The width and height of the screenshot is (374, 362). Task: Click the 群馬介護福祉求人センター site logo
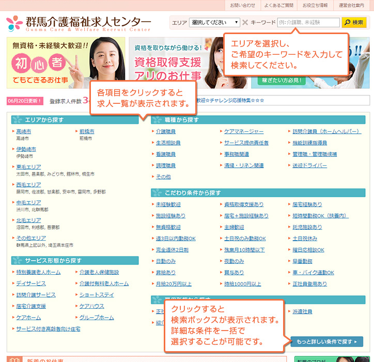(79, 23)
